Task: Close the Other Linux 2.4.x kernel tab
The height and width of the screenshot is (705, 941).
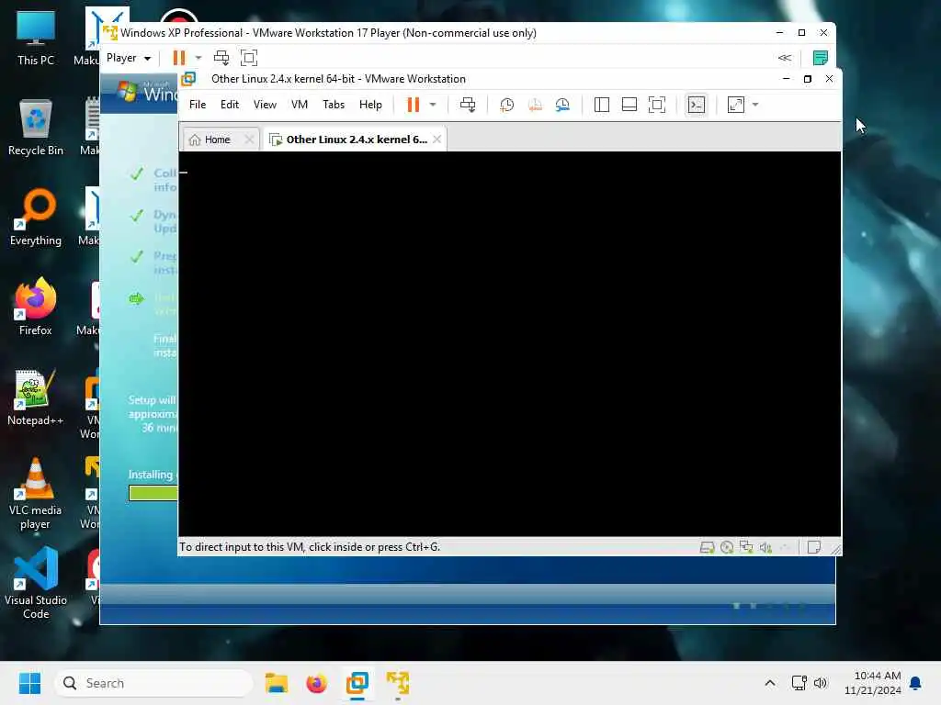Action: [436, 140]
